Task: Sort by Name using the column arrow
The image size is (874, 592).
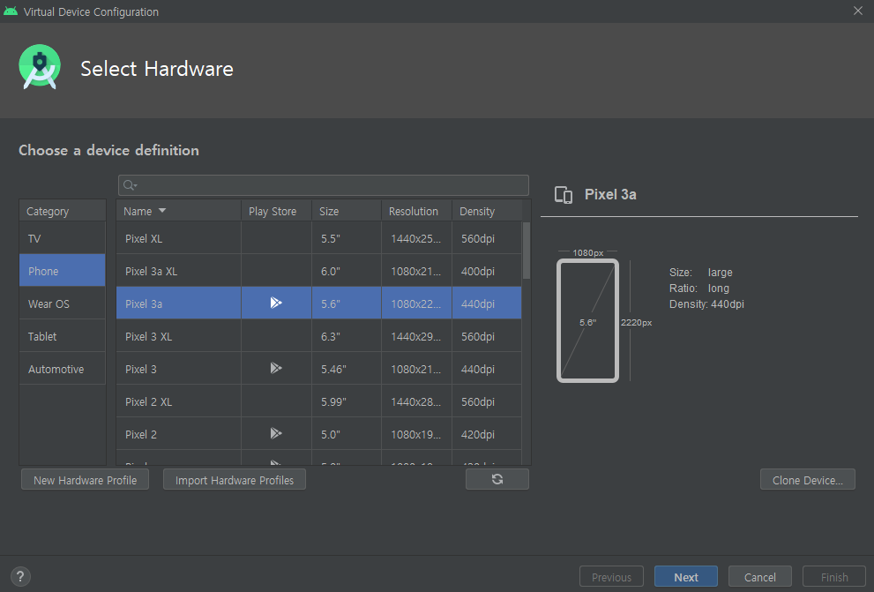Action: point(162,211)
